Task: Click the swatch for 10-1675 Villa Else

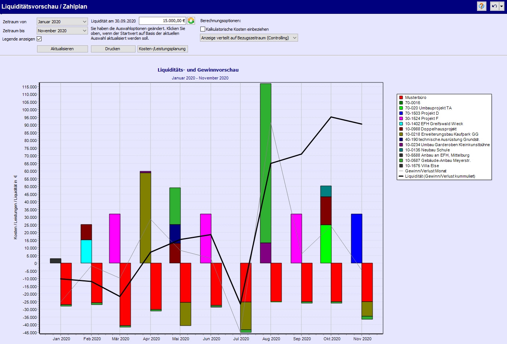Action: (401, 166)
